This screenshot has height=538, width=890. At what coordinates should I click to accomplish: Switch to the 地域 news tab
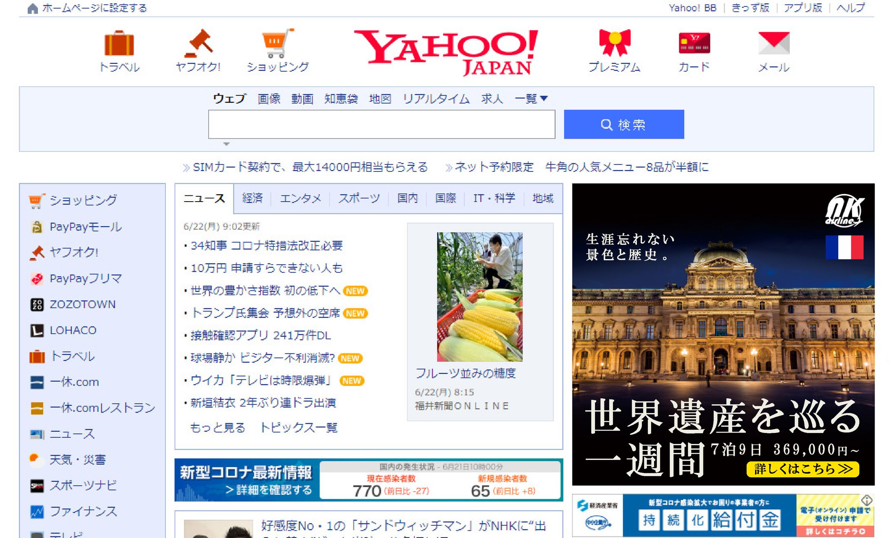pos(543,198)
